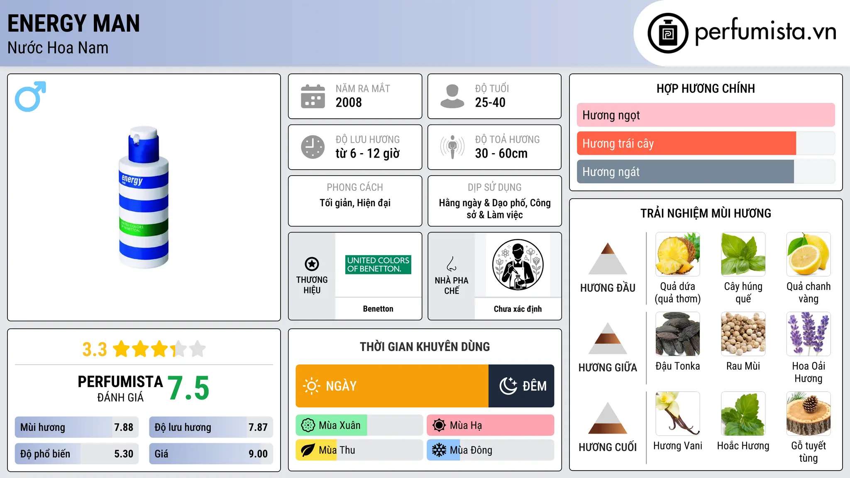Image resolution: width=850 pixels, height=478 pixels.
Task: Click the perfumista.vn site name
Action: pyautogui.click(x=765, y=32)
